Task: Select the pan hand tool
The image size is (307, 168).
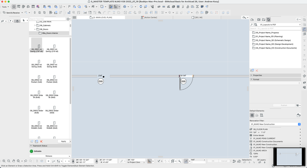Action: coord(14,161)
